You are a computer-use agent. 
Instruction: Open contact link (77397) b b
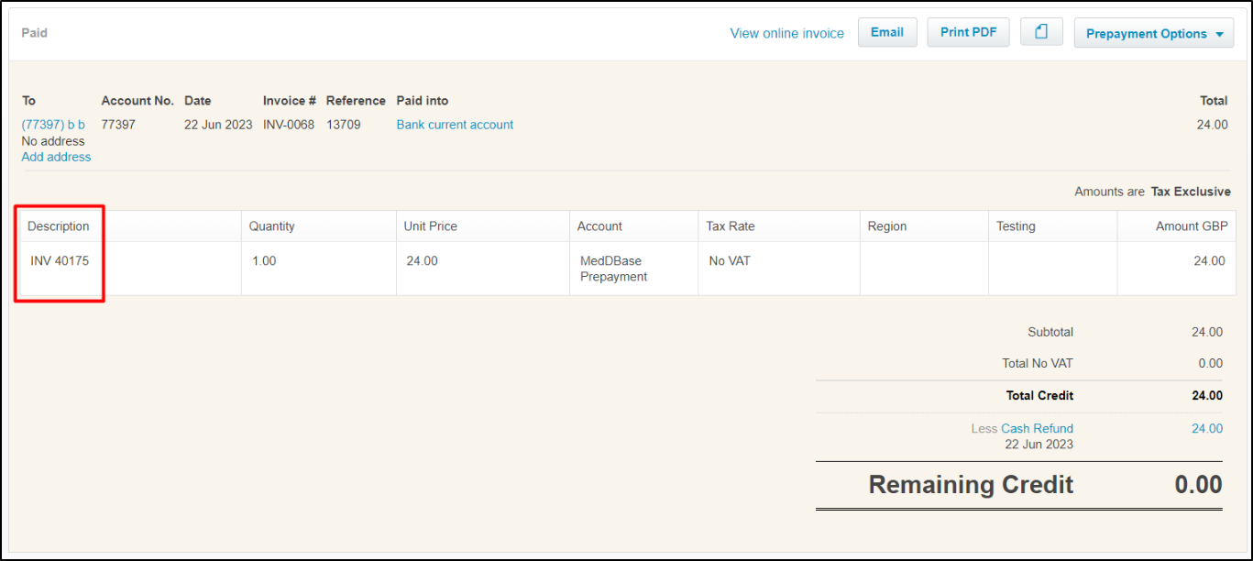[x=53, y=125]
